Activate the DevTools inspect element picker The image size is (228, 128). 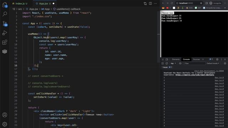pyautogui.click(x=163, y=59)
